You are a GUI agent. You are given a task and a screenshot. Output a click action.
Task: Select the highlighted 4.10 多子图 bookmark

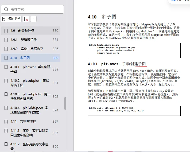click(x=30, y=58)
